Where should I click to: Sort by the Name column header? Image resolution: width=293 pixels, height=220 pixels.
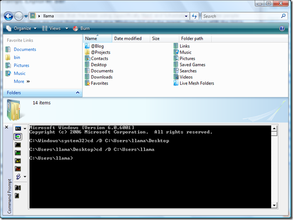97,39
